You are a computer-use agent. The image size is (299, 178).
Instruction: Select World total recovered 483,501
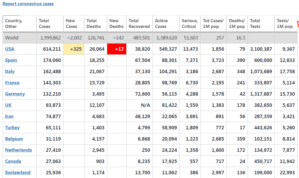click(140, 38)
